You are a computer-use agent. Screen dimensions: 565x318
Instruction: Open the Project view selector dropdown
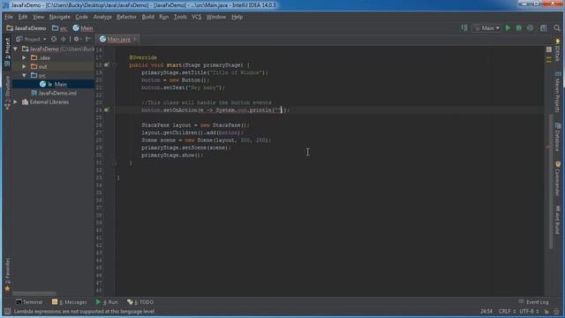[x=32, y=39]
